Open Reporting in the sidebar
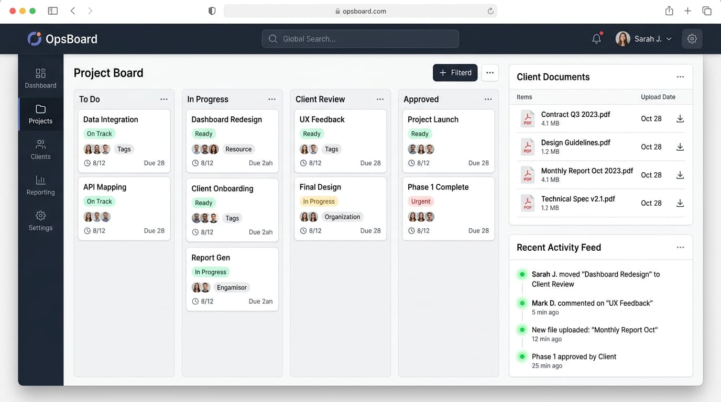 pos(41,185)
